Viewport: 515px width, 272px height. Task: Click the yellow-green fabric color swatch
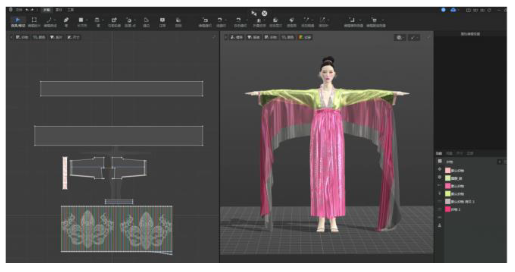(x=448, y=194)
